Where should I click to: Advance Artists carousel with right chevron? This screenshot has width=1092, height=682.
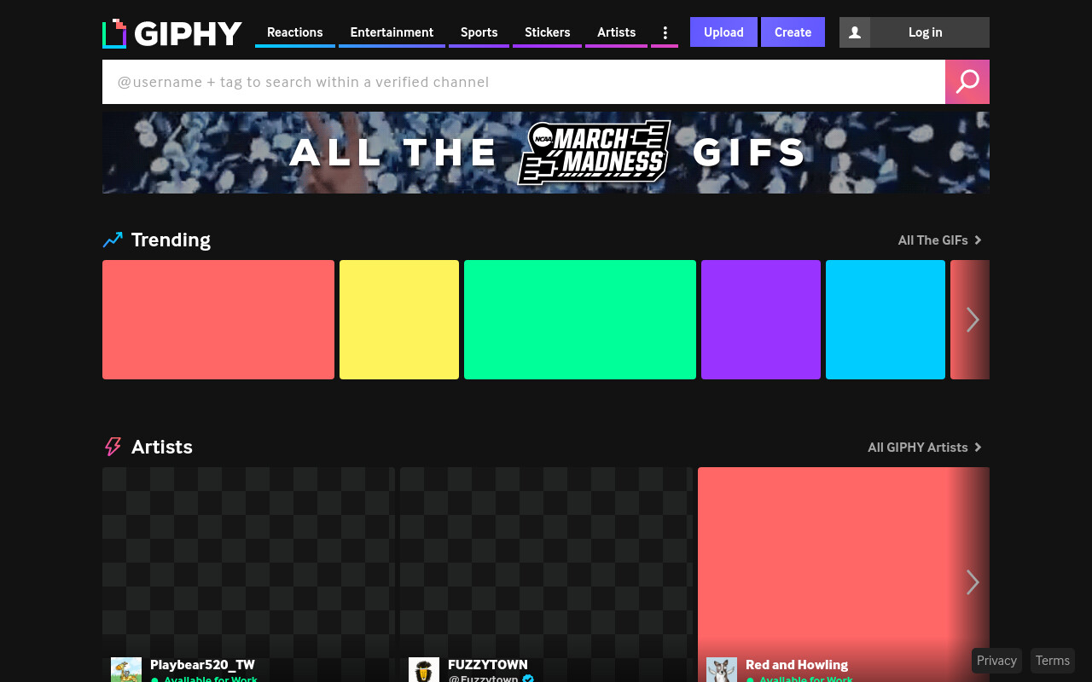click(973, 582)
